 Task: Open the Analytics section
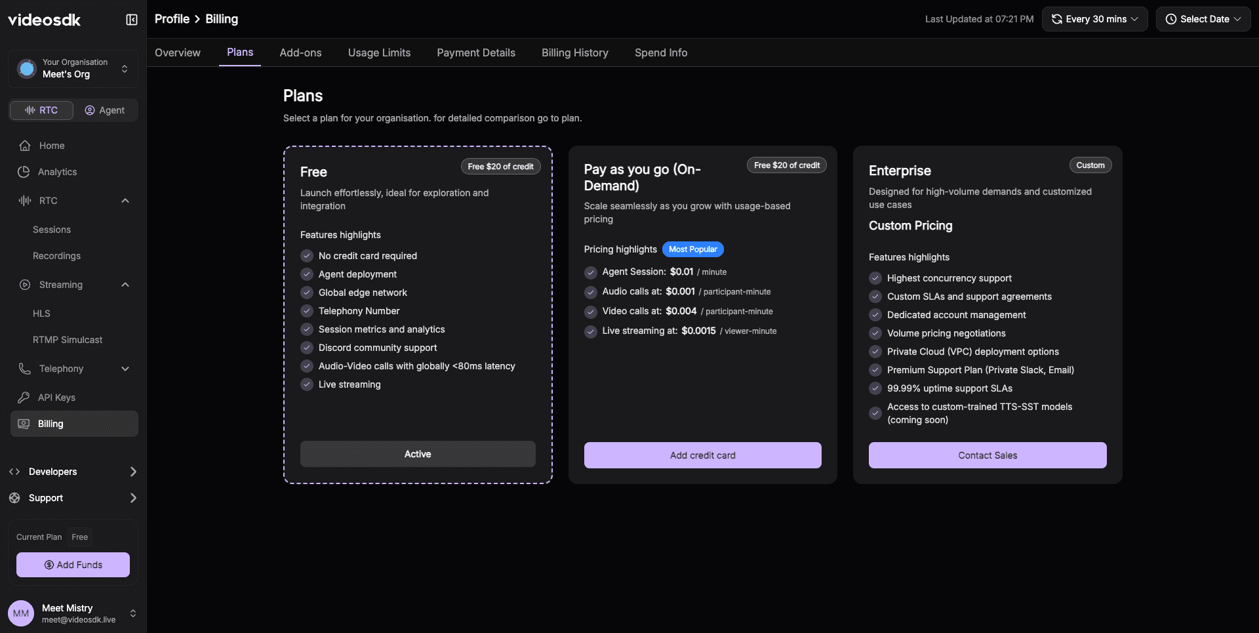[x=58, y=172]
